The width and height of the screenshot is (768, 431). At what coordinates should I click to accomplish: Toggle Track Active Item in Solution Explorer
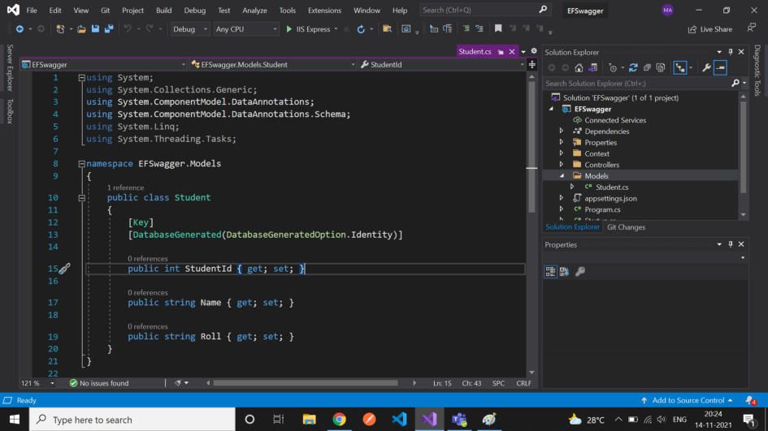pyautogui.click(x=680, y=68)
